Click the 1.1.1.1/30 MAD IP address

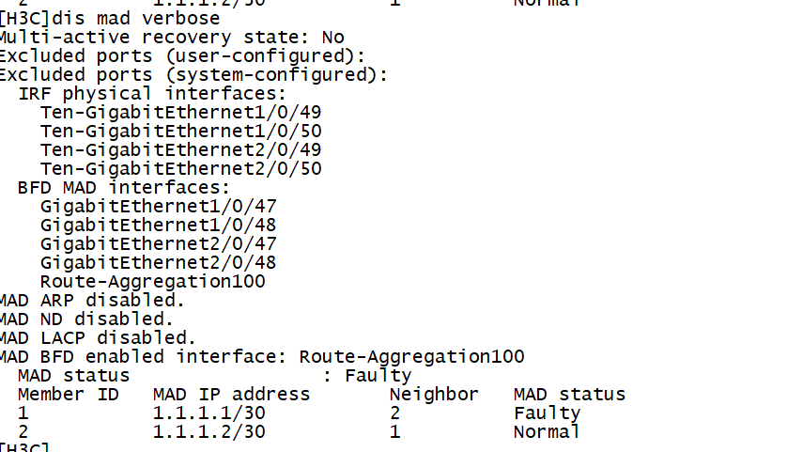click(208, 413)
